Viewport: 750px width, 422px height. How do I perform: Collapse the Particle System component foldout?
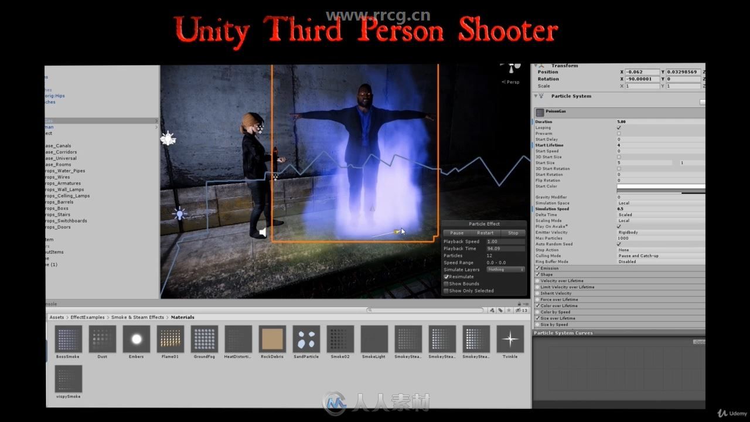[x=535, y=96]
